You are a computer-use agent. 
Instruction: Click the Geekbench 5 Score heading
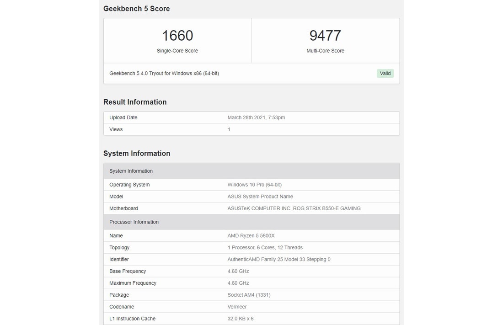(136, 9)
